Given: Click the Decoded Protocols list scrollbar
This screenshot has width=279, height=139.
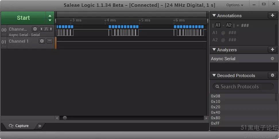Looking at the screenshot, I should (x=276, y=97).
